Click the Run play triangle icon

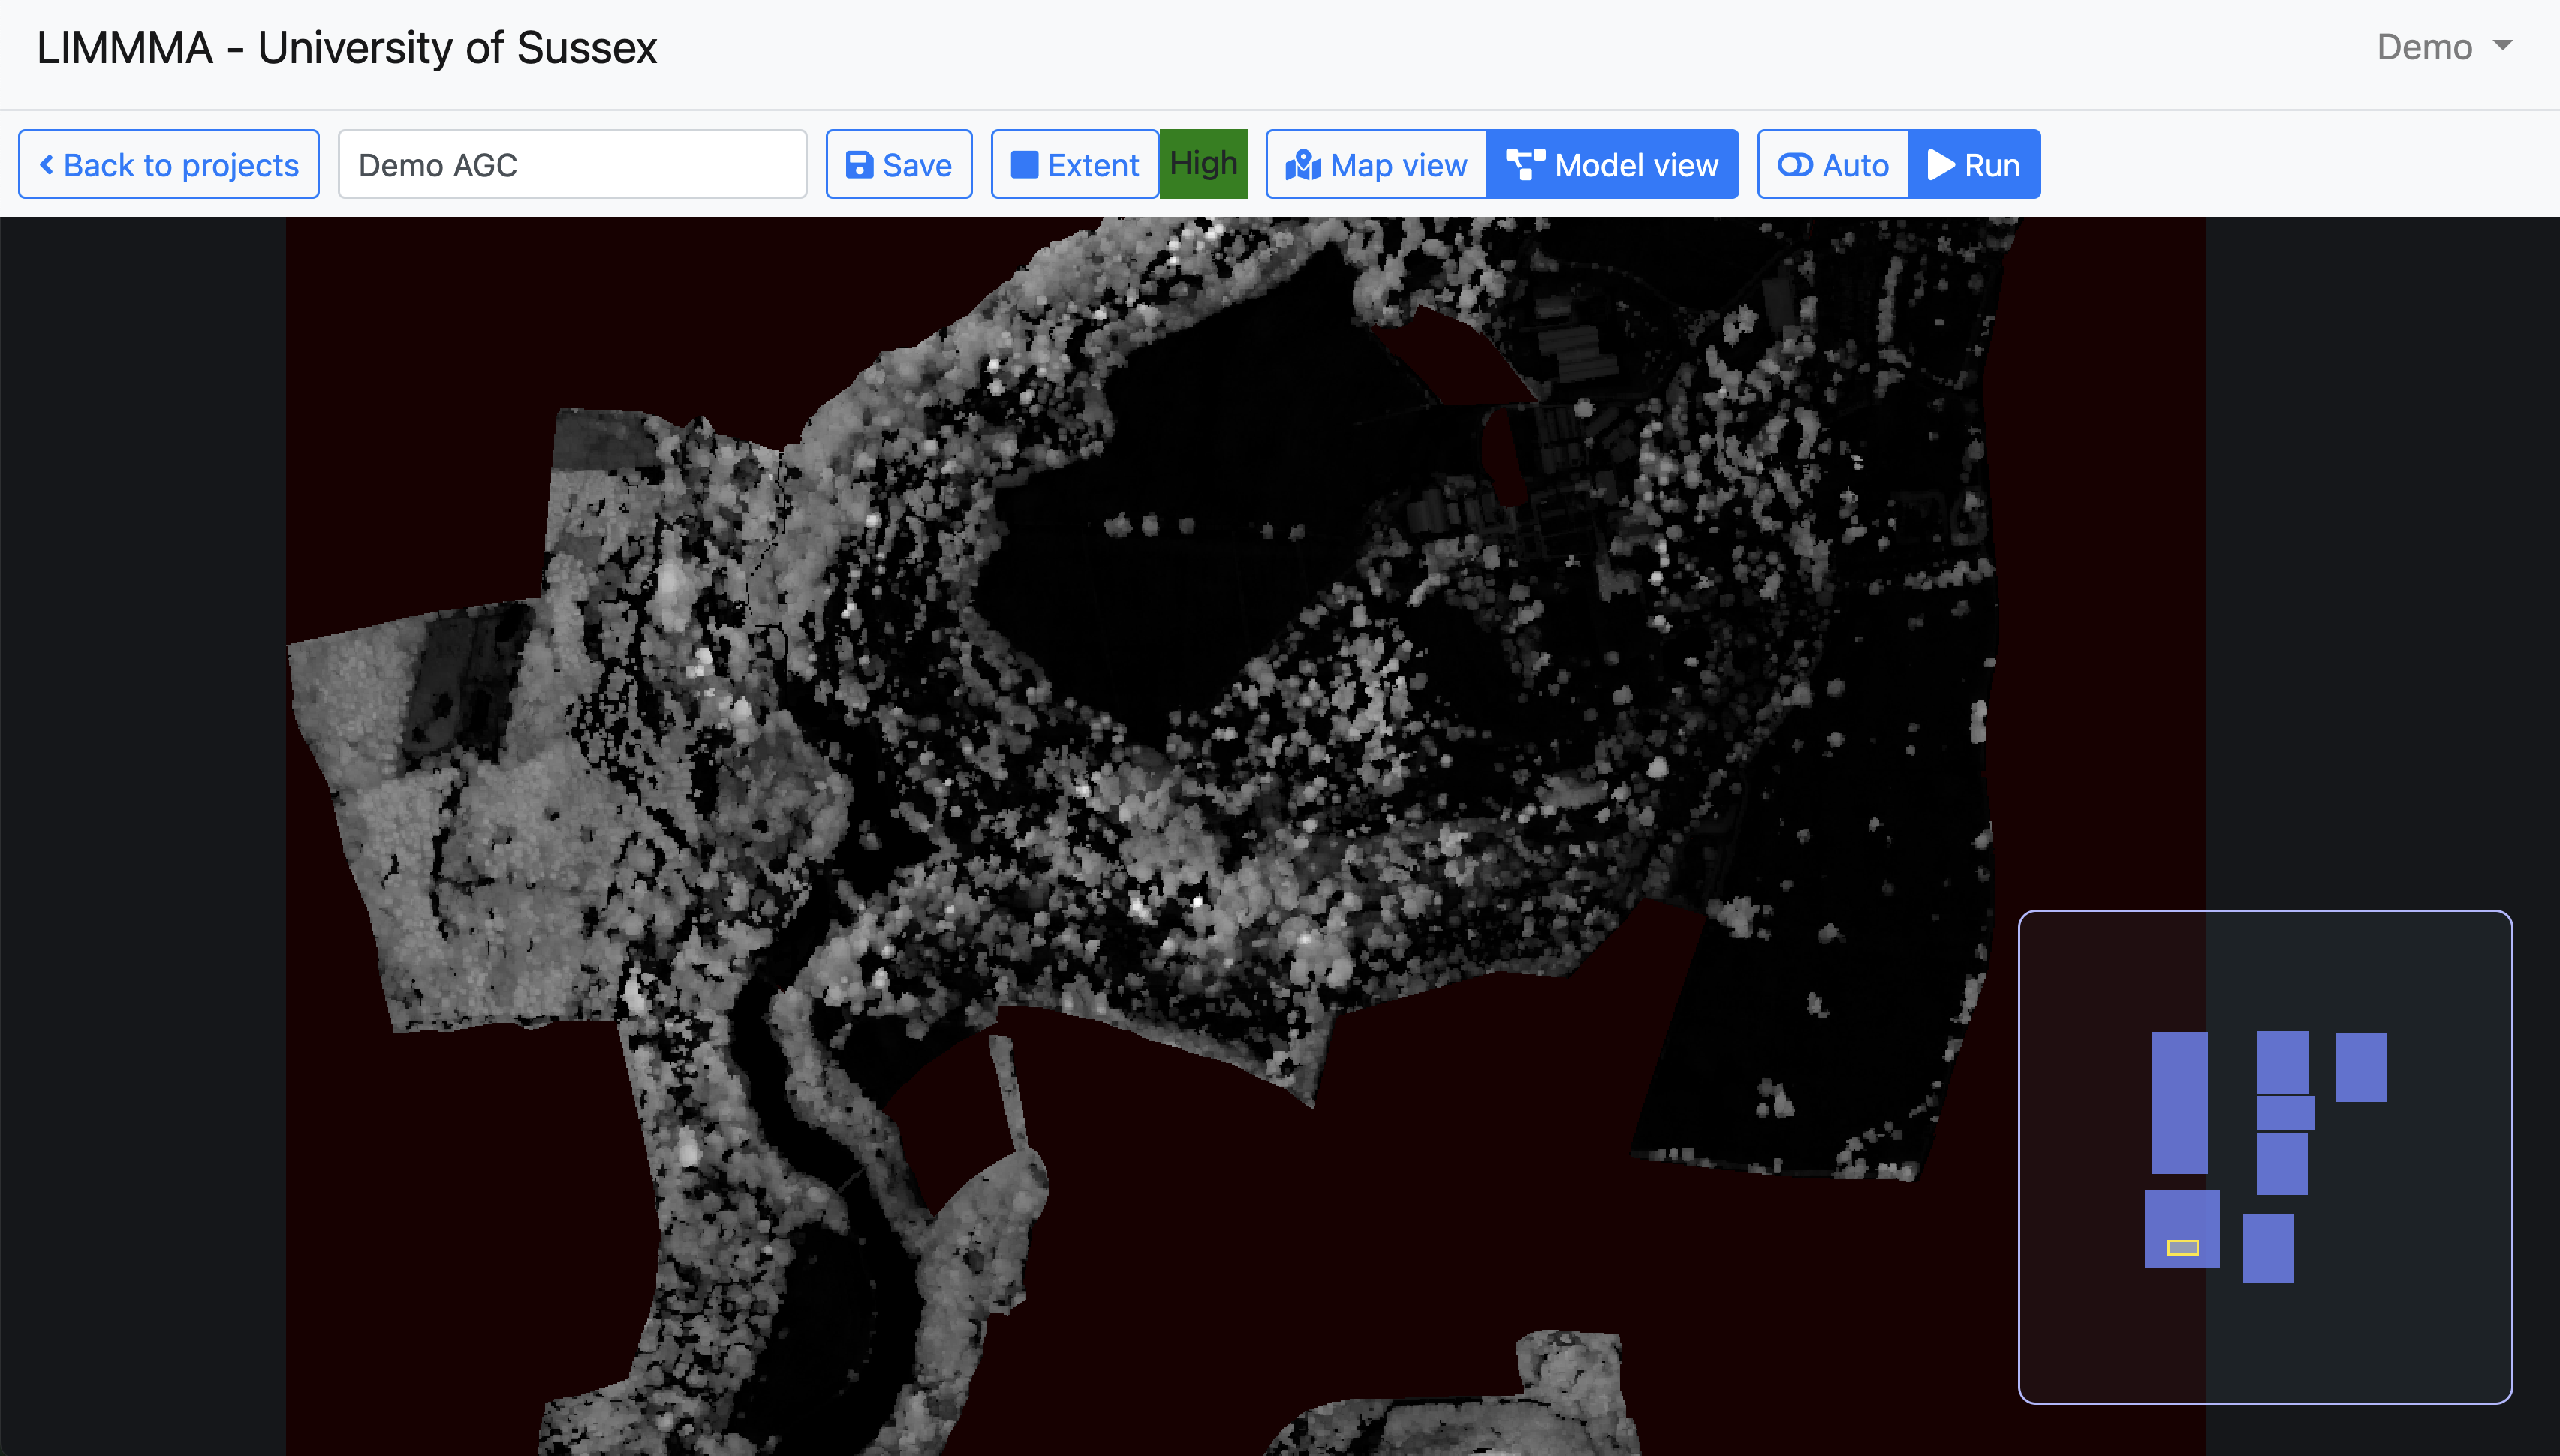point(1940,165)
